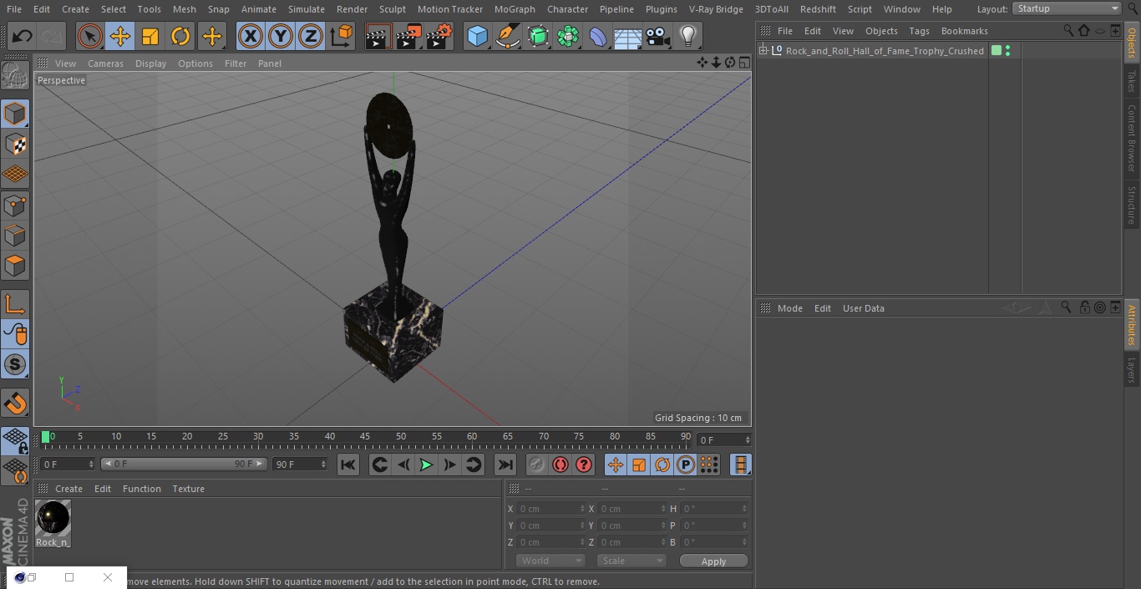Open Edit Render Settings icon
This screenshot has width=1141, height=589.
(439, 36)
